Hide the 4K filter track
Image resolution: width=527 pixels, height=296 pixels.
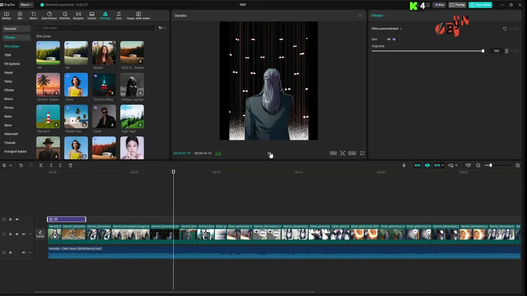(x=17, y=219)
